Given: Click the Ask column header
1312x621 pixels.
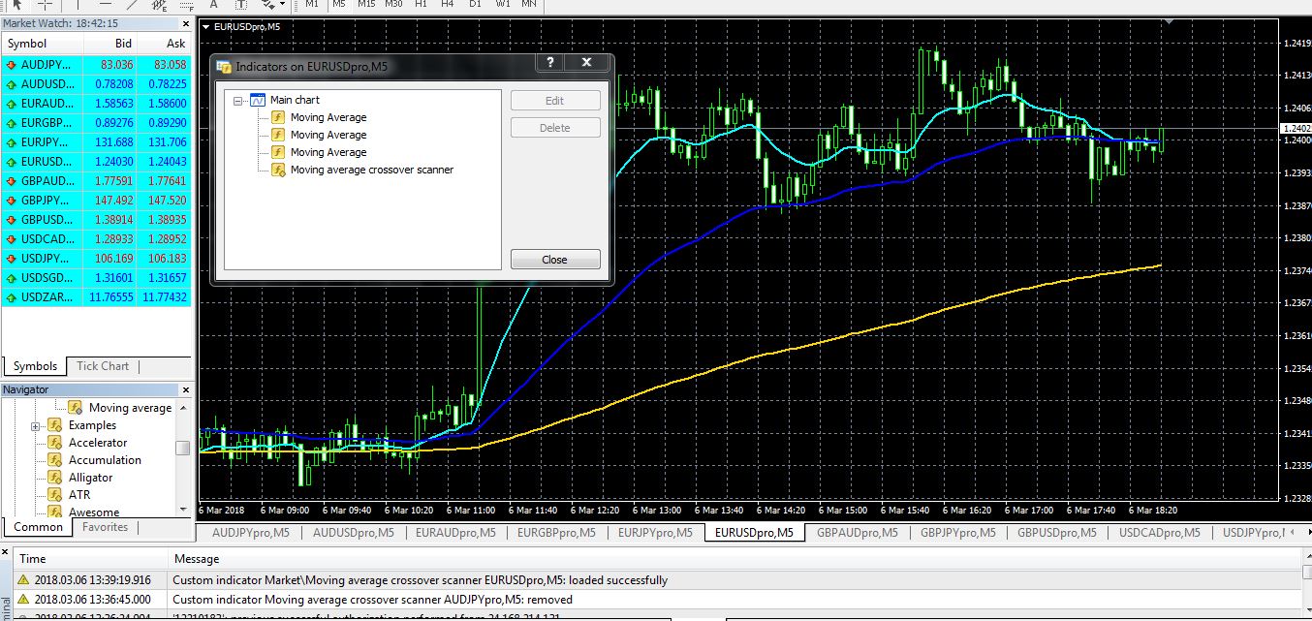Looking at the screenshot, I should point(165,44).
